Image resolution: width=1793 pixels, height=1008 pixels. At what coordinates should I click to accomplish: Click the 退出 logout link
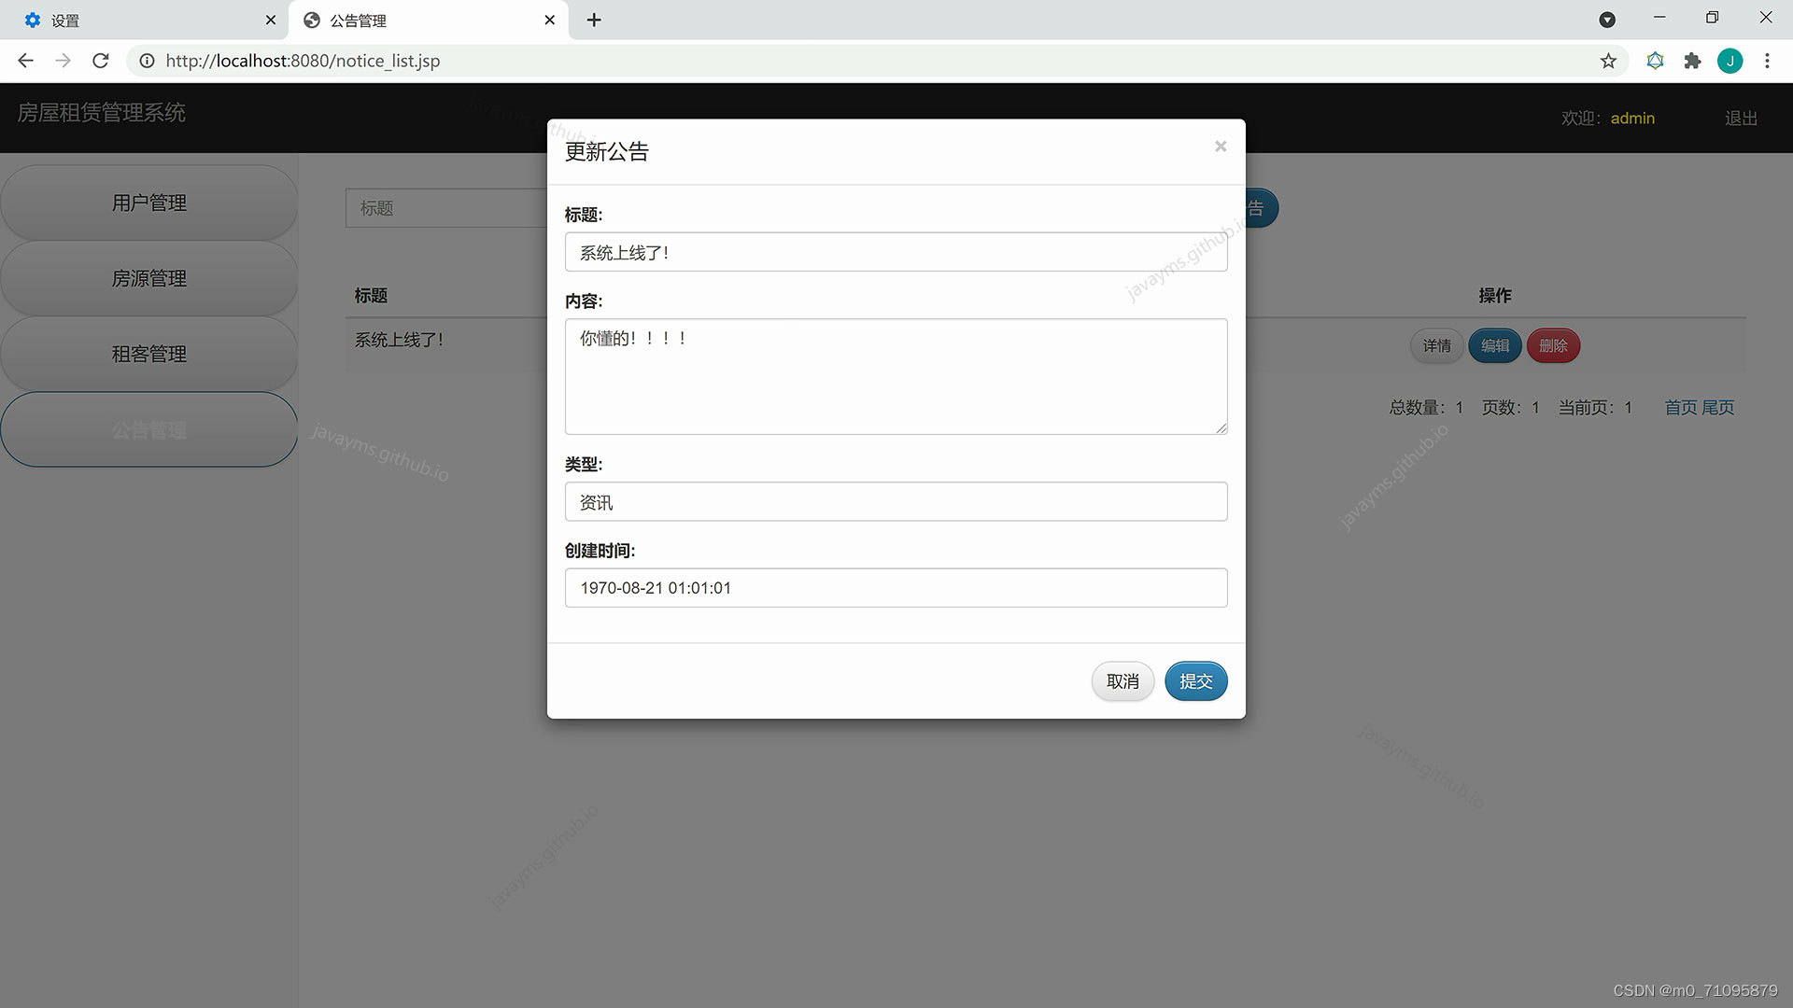(x=1741, y=119)
